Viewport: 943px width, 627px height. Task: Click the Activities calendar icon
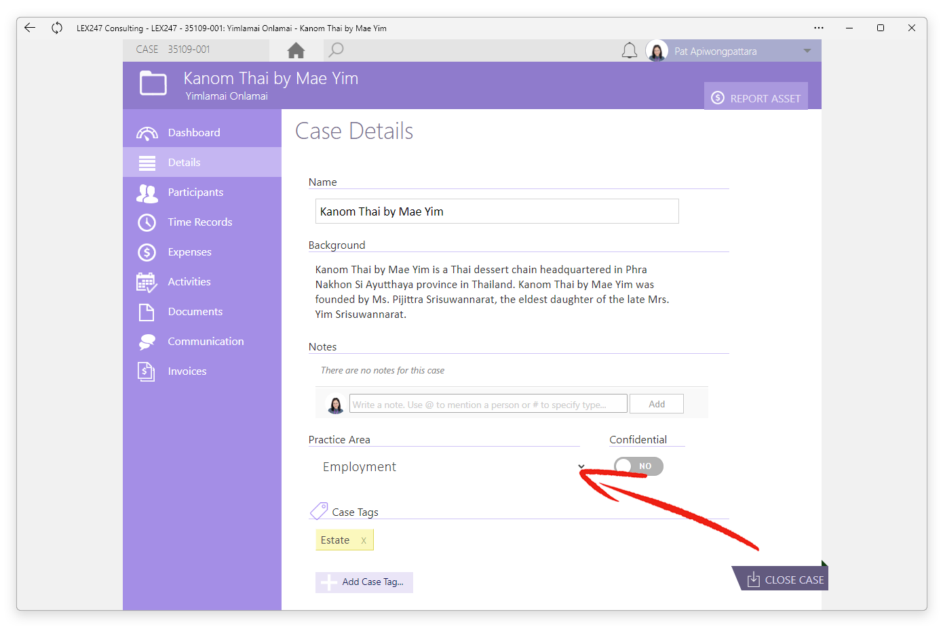pos(147,282)
